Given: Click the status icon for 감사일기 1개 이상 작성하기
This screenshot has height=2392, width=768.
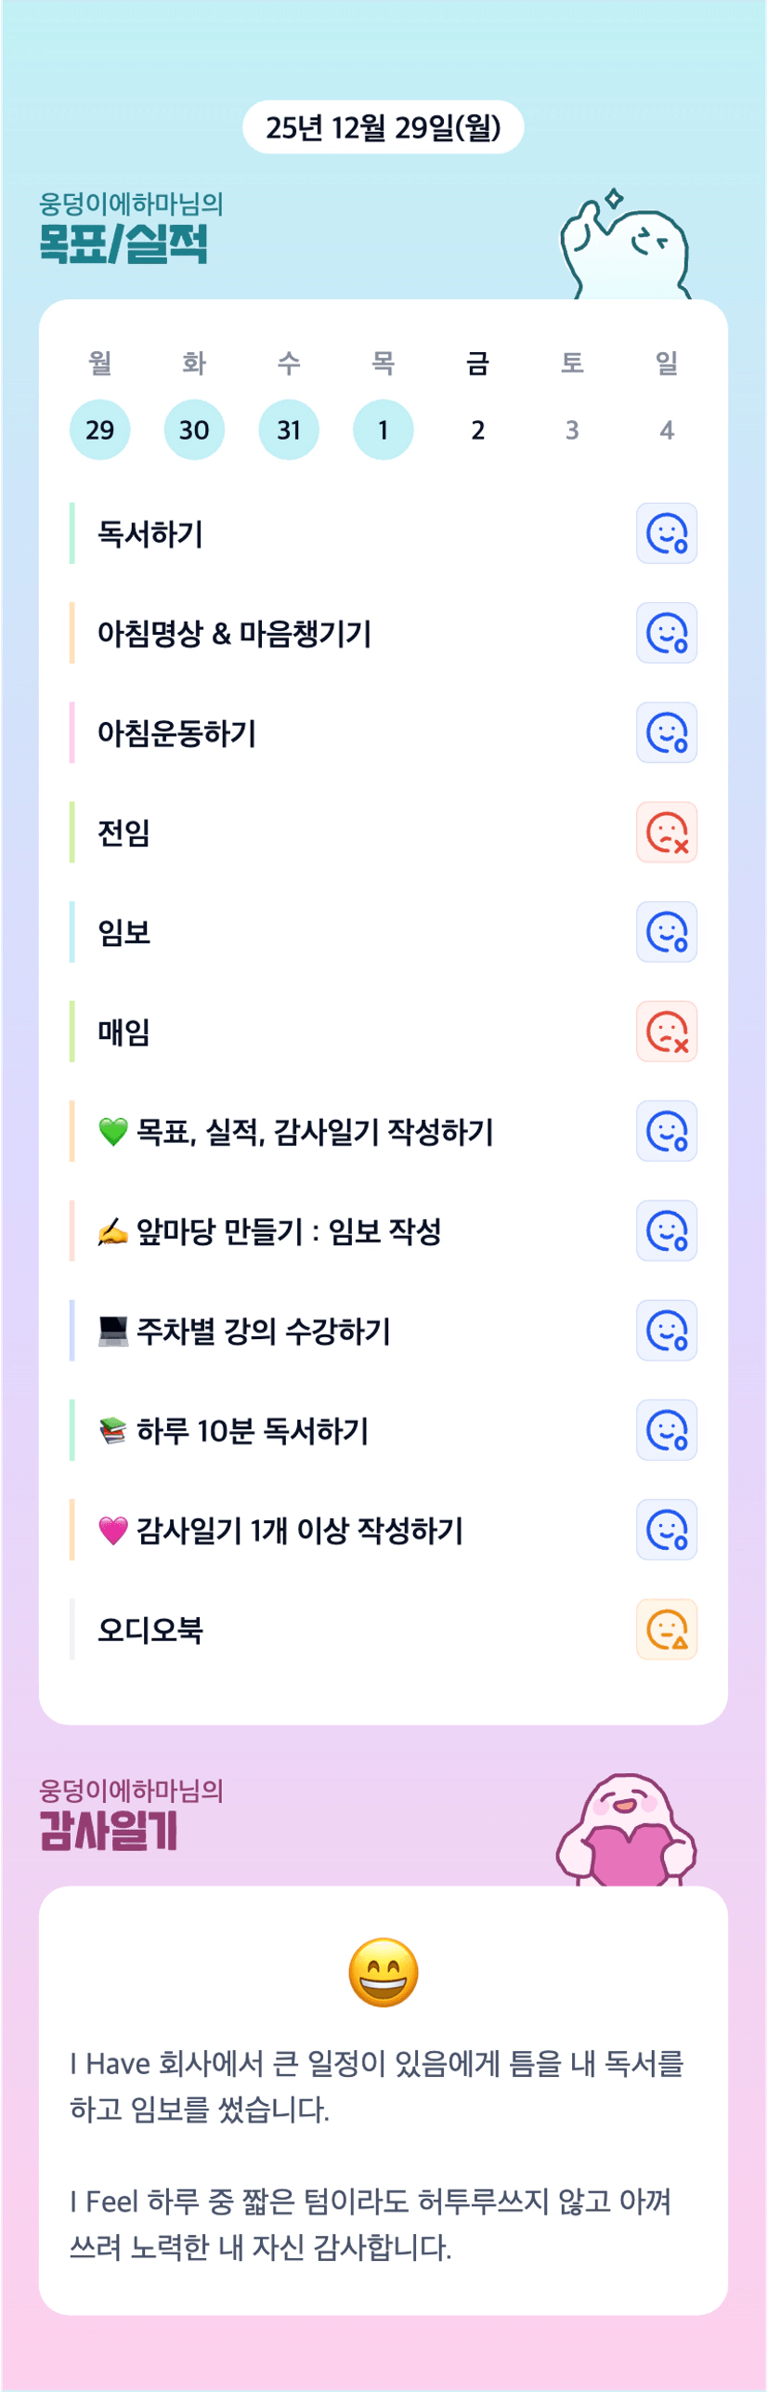Looking at the screenshot, I should coord(666,1530).
